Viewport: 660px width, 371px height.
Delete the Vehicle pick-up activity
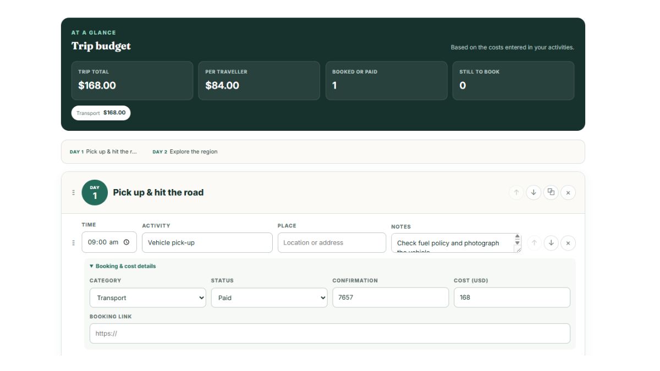(x=568, y=243)
